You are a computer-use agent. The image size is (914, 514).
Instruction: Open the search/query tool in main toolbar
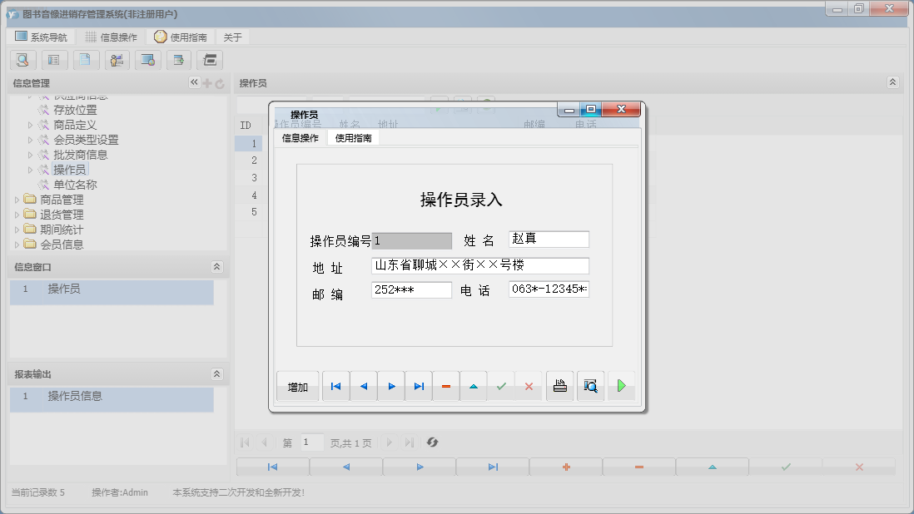point(22,60)
